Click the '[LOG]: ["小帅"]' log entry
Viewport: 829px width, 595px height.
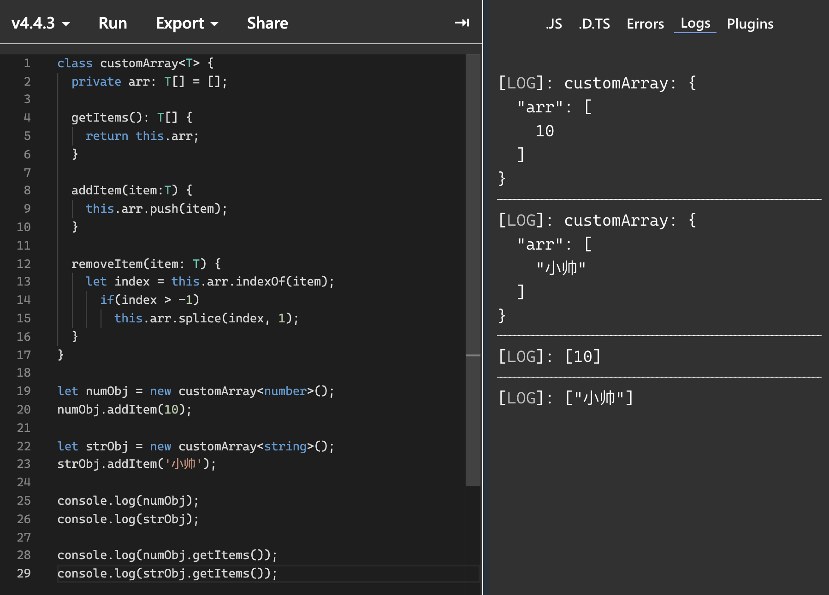(x=566, y=398)
